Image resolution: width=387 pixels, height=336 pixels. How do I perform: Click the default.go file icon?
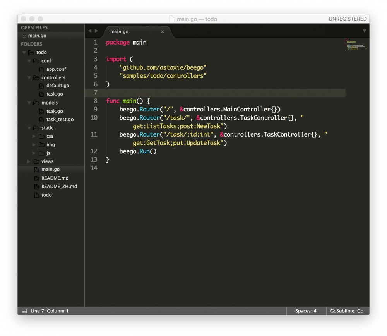click(x=42, y=86)
